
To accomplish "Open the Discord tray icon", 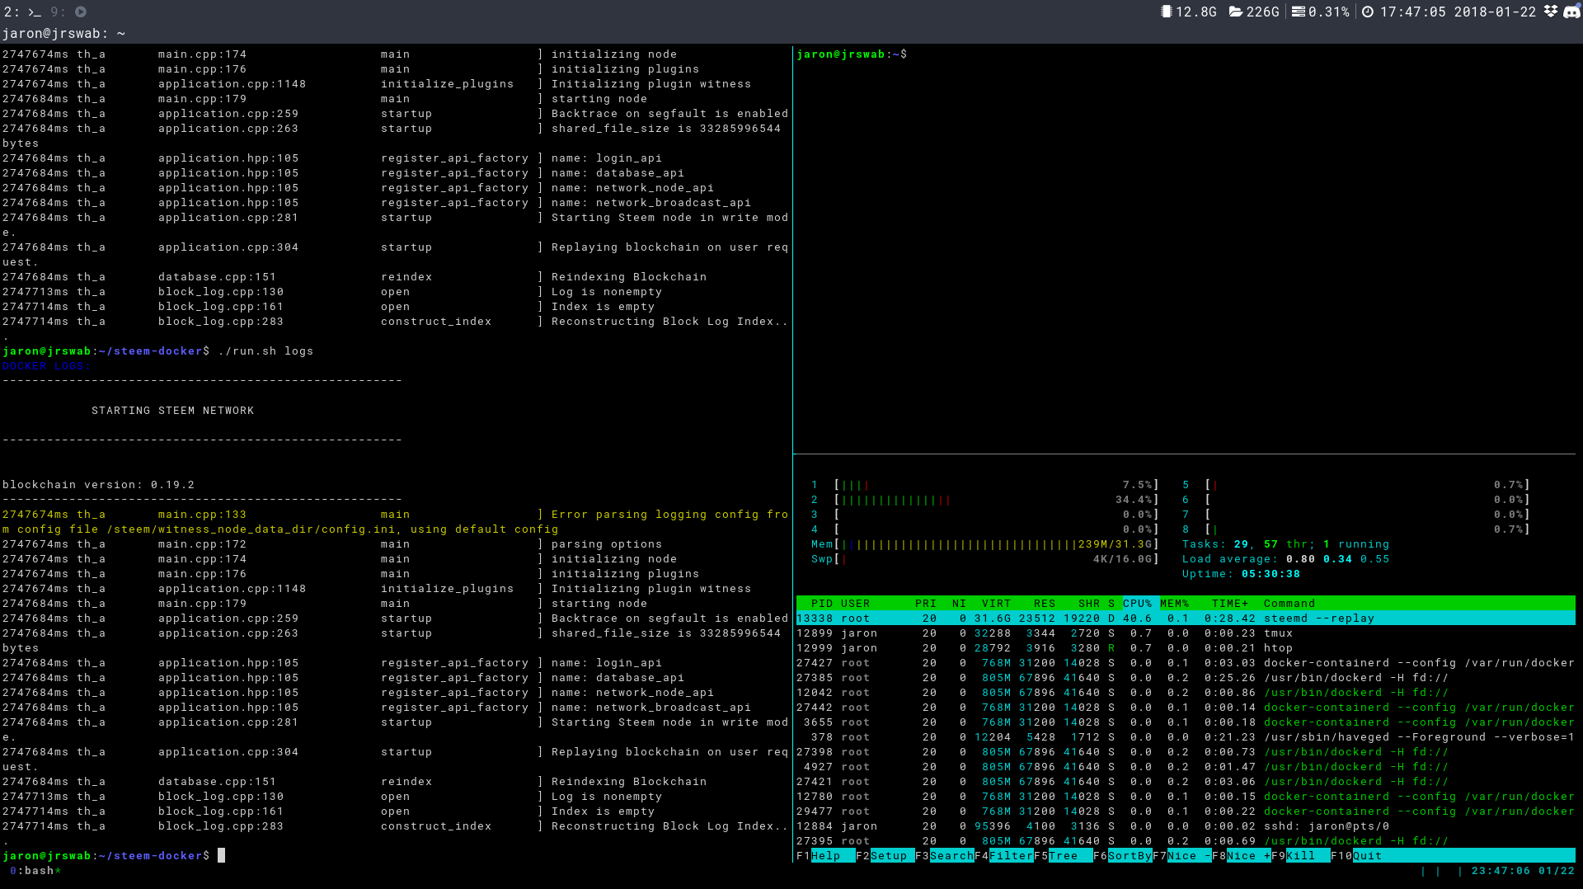I will pos(1571,12).
